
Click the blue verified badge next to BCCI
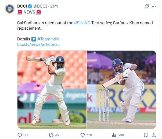pyautogui.click(x=30, y=6)
